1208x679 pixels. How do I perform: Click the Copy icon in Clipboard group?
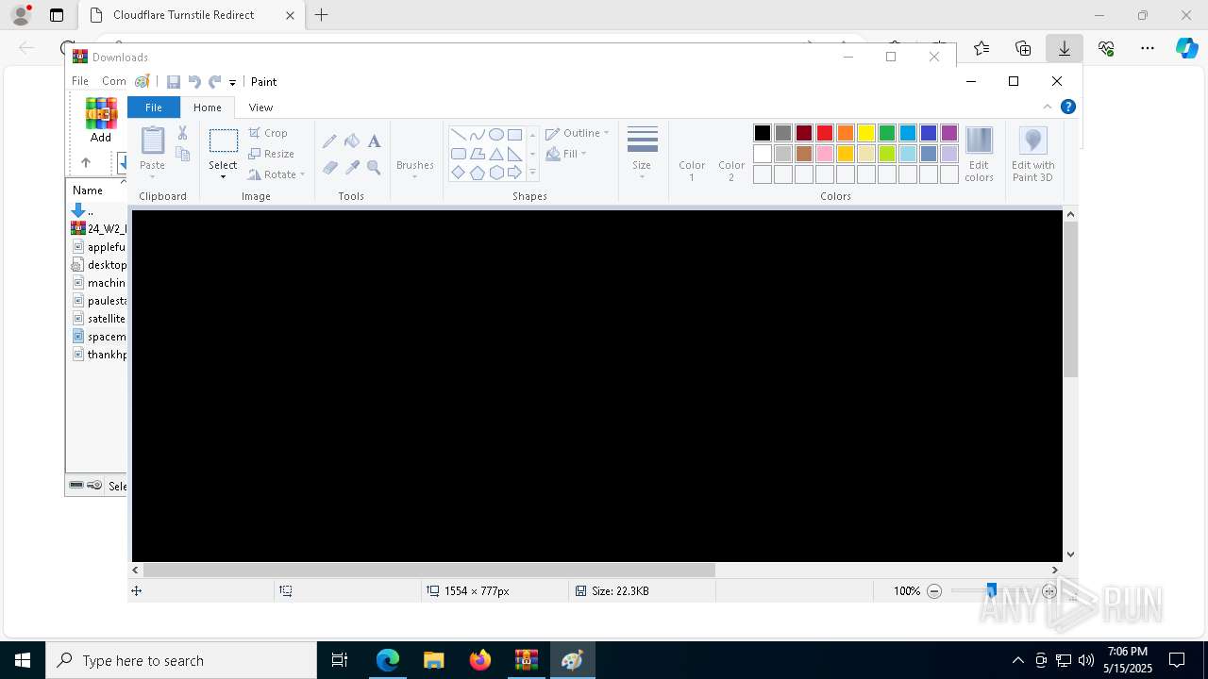point(183,154)
